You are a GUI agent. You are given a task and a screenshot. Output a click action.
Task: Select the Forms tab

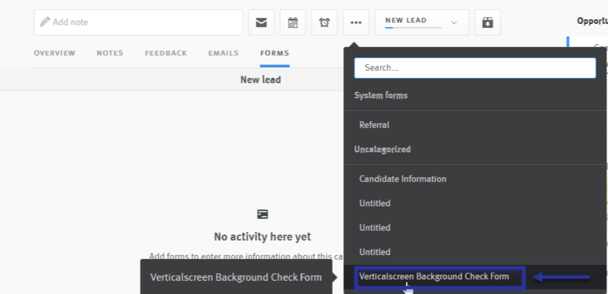275,53
